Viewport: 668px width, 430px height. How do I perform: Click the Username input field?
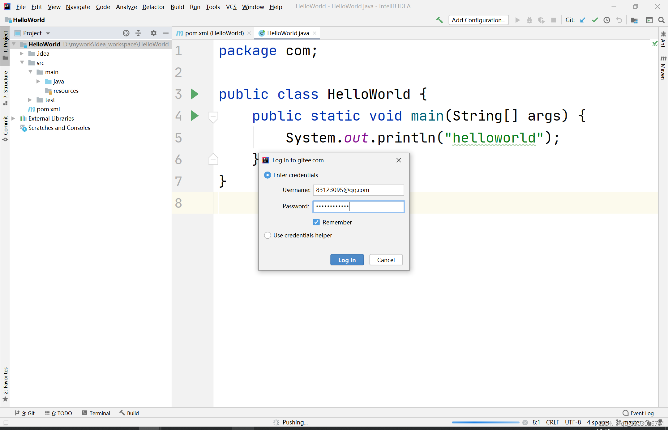click(358, 190)
